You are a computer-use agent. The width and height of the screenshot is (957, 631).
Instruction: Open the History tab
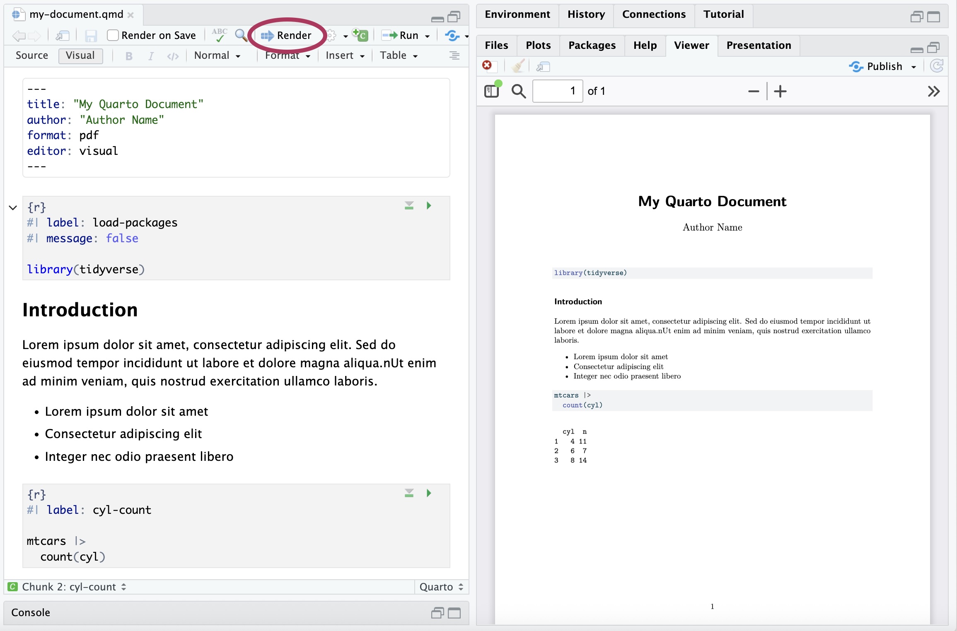coord(586,14)
